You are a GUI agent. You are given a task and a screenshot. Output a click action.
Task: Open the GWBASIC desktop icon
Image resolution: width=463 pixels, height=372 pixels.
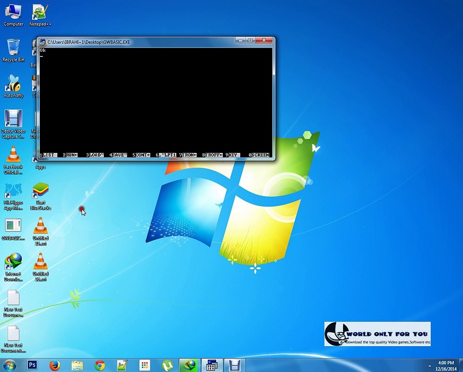[x=13, y=230]
